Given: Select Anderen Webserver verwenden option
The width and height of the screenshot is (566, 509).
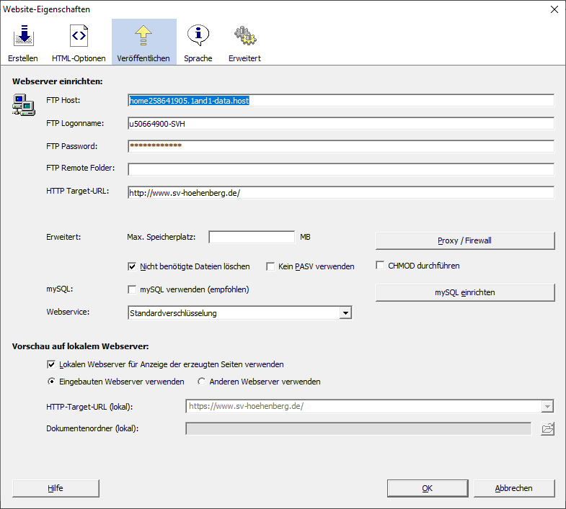Looking at the screenshot, I should (202, 382).
